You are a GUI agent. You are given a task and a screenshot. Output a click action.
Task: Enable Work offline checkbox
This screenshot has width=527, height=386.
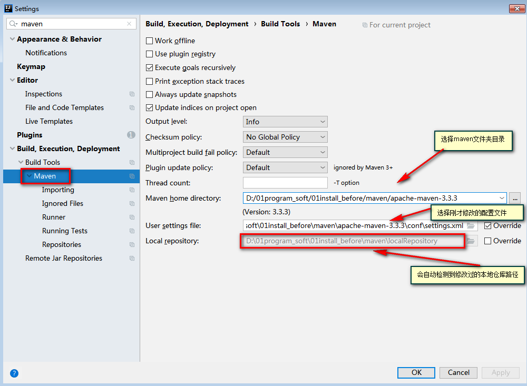pyautogui.click(x=150, y=41)
